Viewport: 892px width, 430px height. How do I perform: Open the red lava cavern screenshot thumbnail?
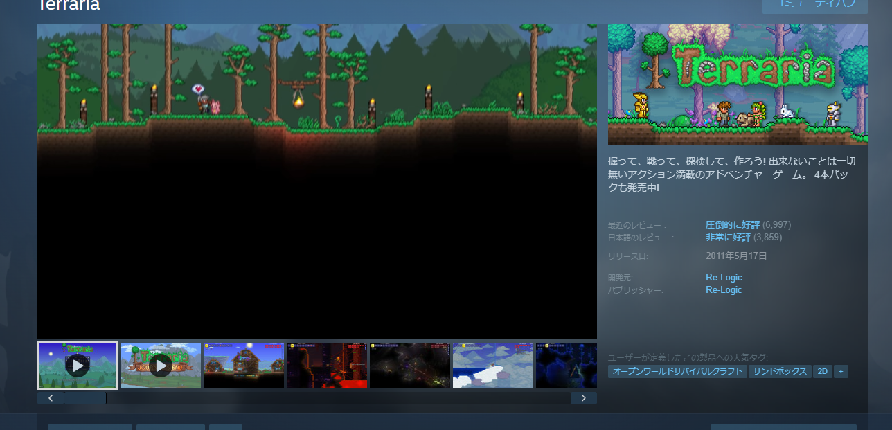click(327, 365)
